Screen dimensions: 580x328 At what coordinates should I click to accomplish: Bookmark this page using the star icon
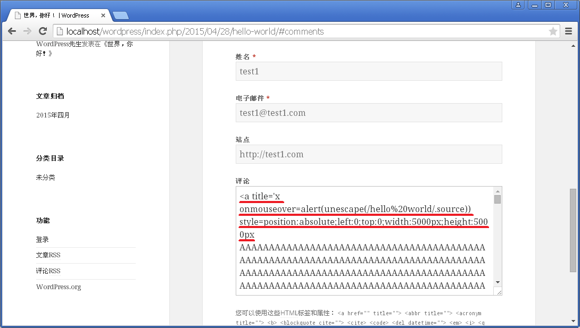[x=553, y=31]
